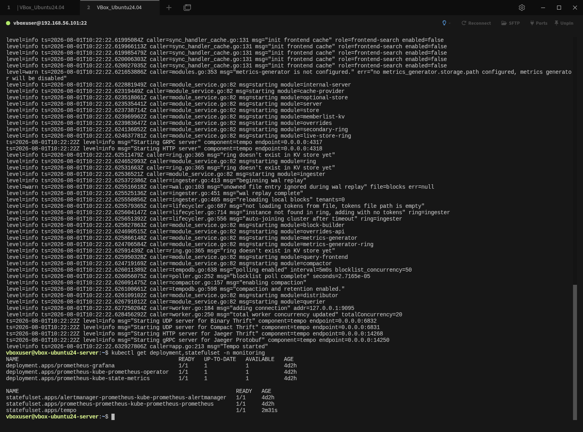Click green connection status dot

pyautogui.click(x=8, y=23)
